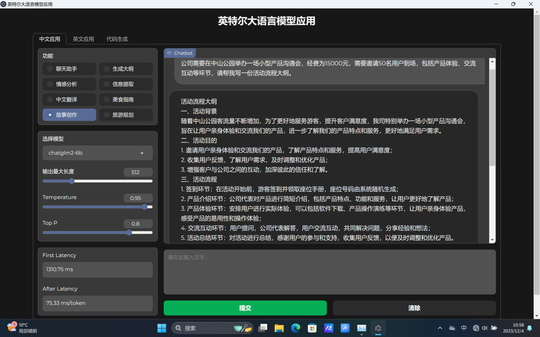Open Microsoft Store from the taskbar
540x337 pixels.
312,328
